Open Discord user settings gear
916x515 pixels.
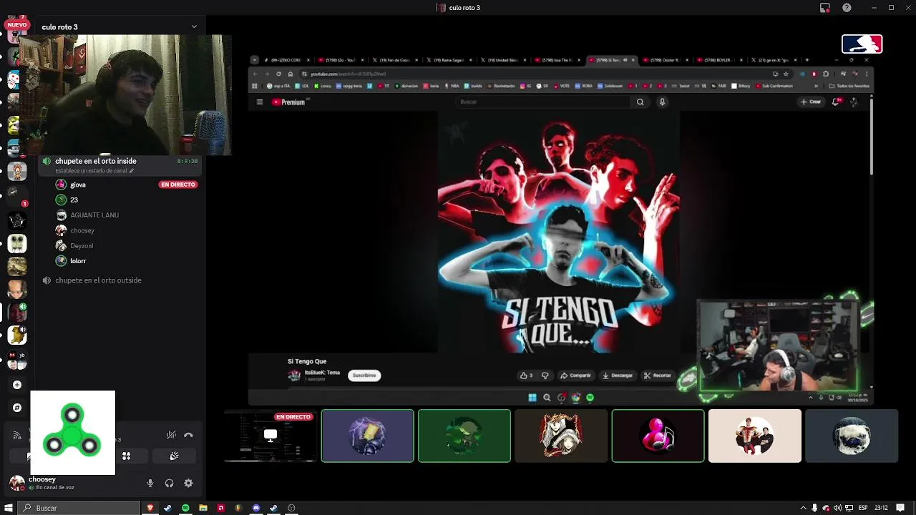coord(188,483)
